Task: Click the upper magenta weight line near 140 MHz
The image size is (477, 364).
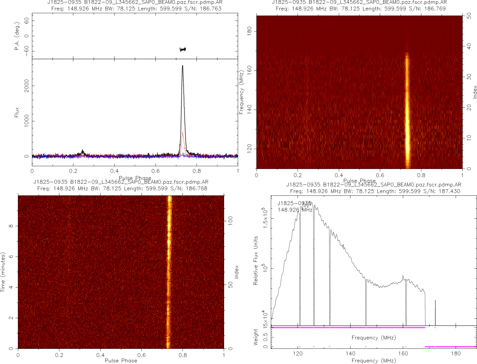Action: click(x=350, y=328)
